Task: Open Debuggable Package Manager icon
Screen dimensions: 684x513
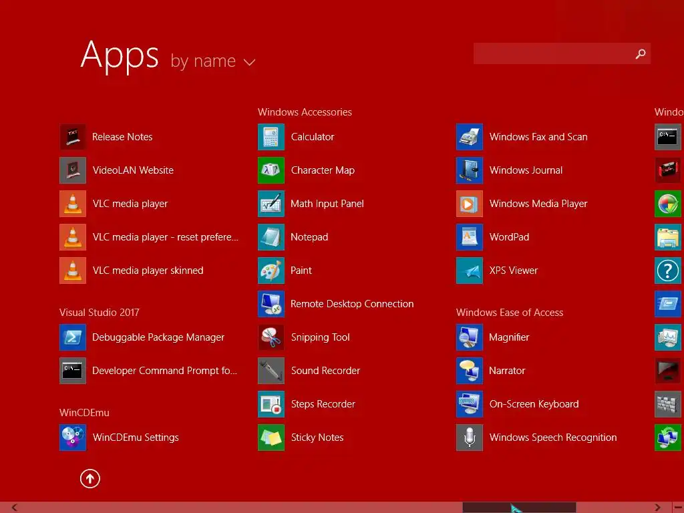Action: (72, 337)
